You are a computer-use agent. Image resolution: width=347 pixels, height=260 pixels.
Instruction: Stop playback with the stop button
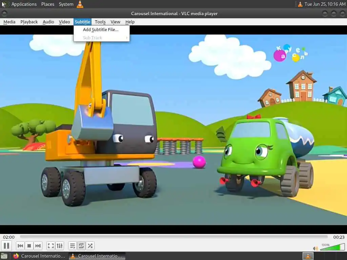tap(29, 246)
